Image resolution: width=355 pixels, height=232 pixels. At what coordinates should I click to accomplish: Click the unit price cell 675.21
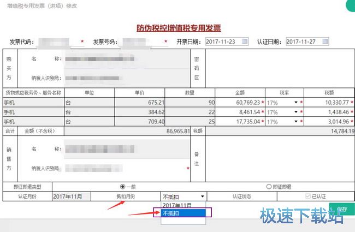(140, 103)
